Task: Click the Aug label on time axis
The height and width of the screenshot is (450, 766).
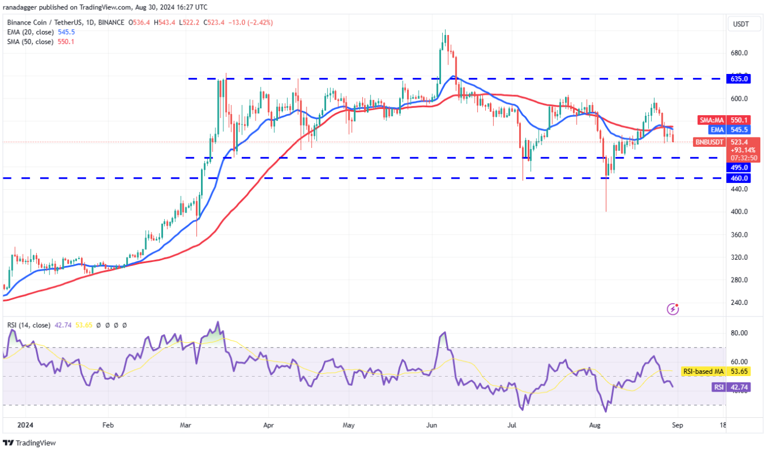Action: tap(595, 426)
